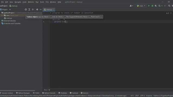Open the View menu
The width and height of the screenshot is (173, 97).
(11, 2)
